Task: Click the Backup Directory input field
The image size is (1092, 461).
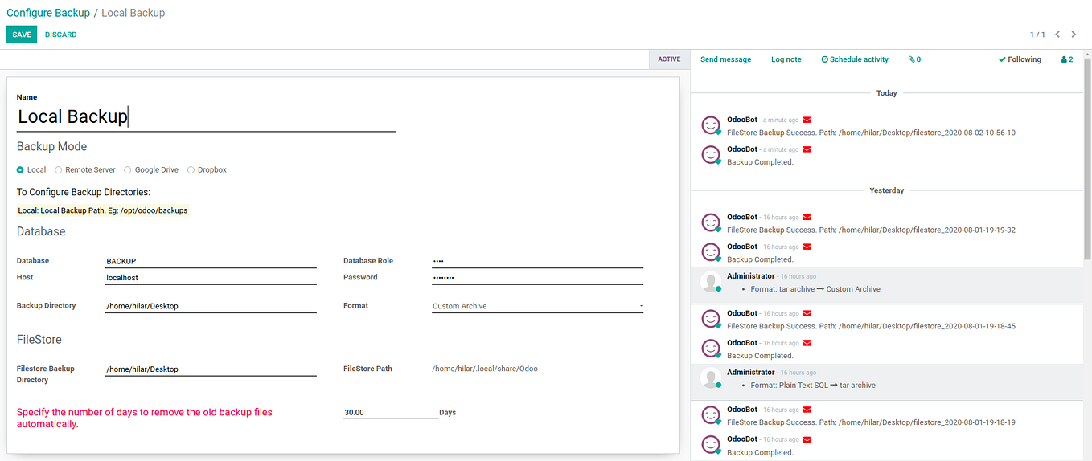Action: point(211,306)
